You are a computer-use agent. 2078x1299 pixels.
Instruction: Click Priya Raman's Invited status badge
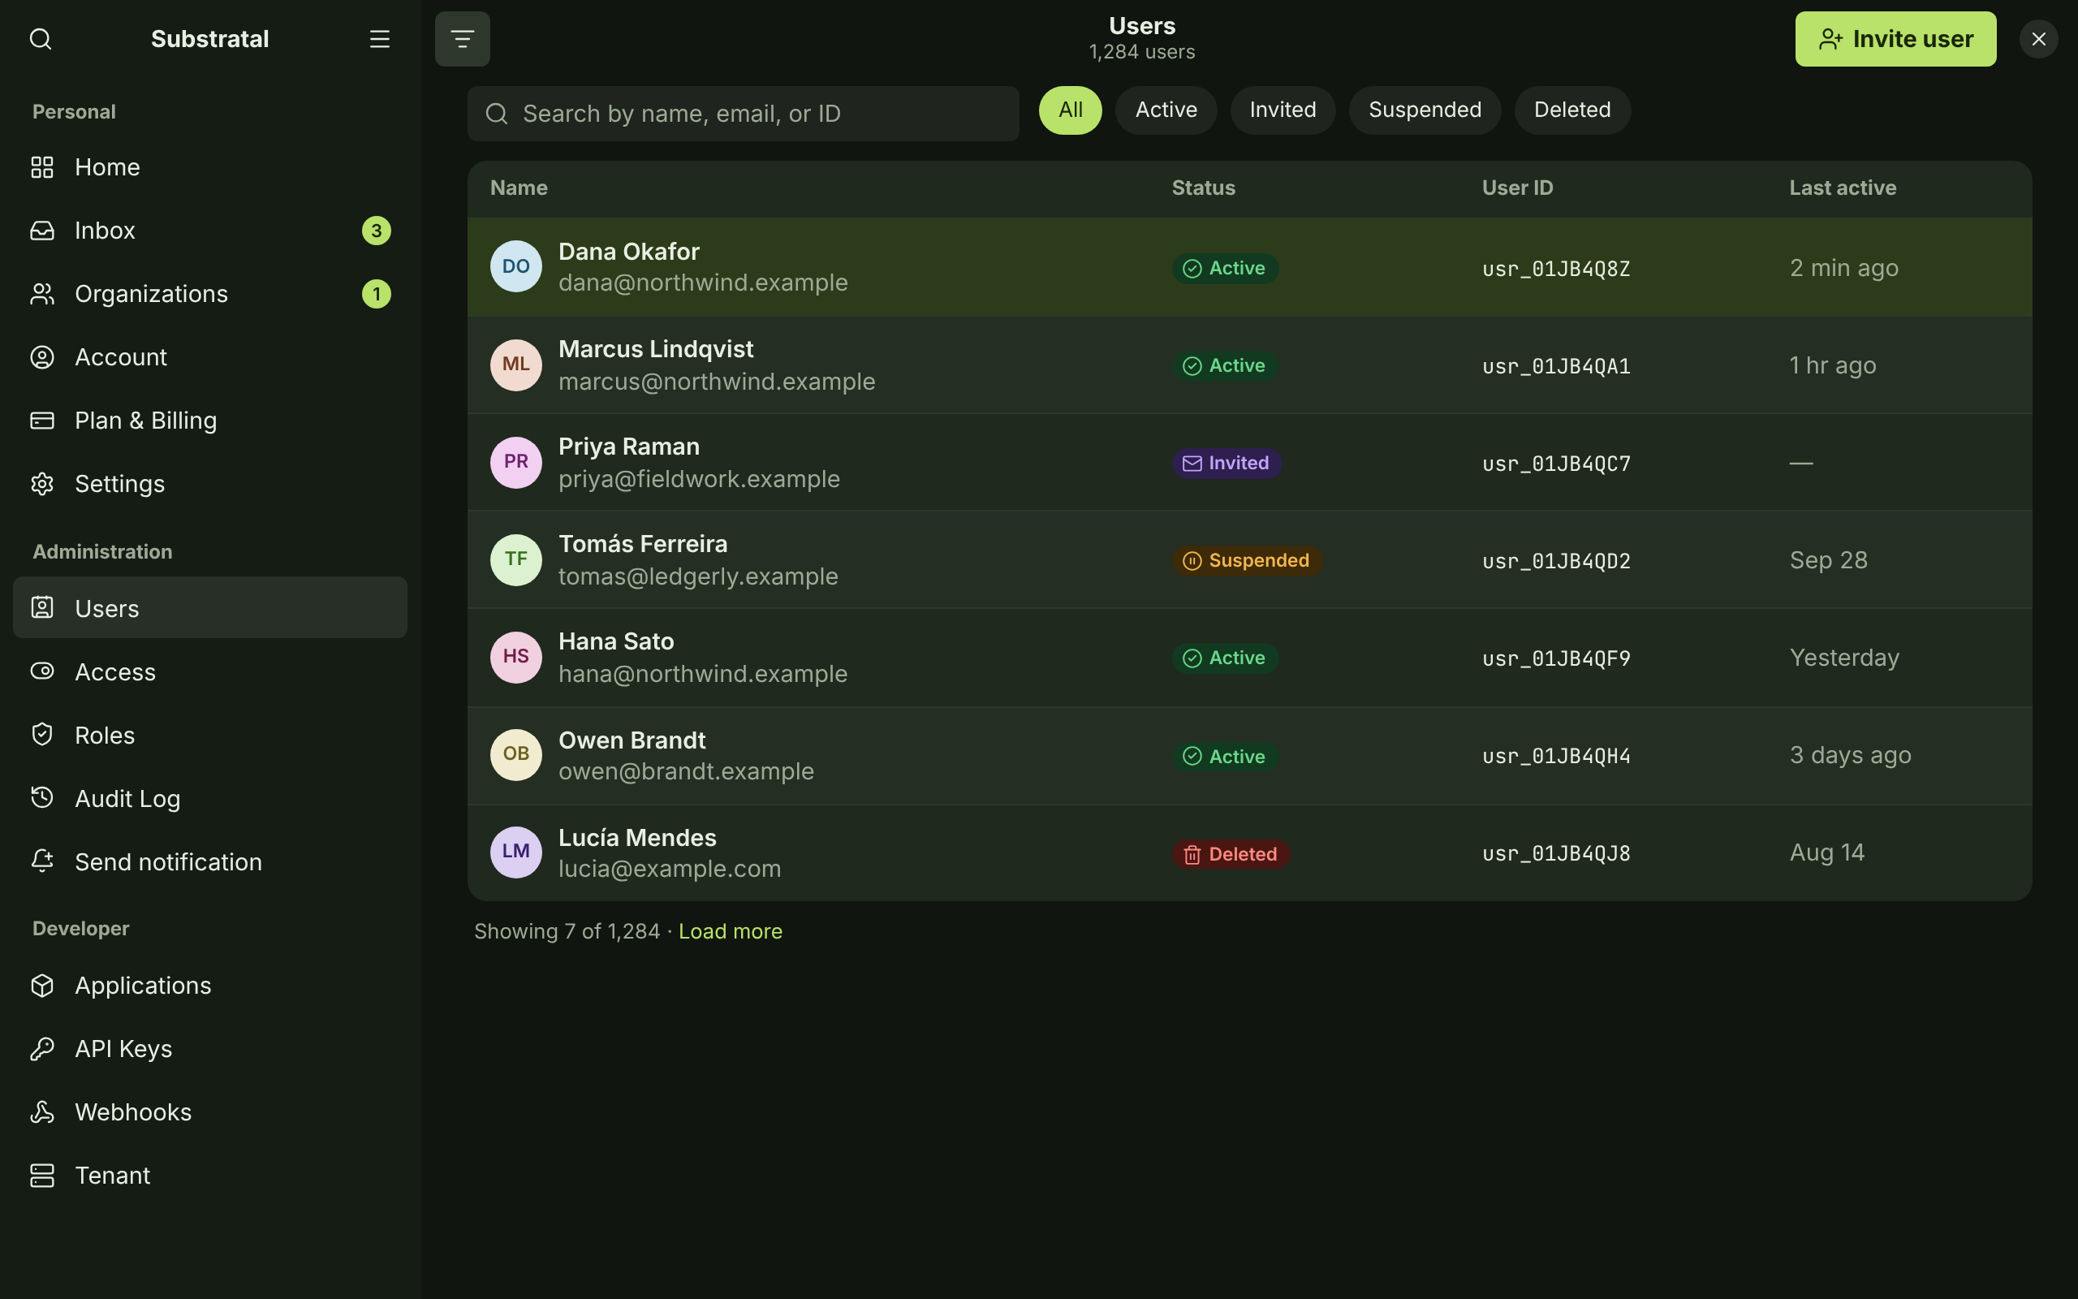1227,463
